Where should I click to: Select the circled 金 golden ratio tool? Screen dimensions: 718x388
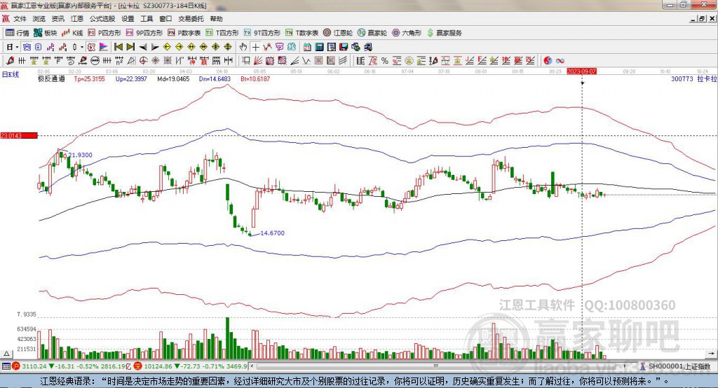[409, 60]
